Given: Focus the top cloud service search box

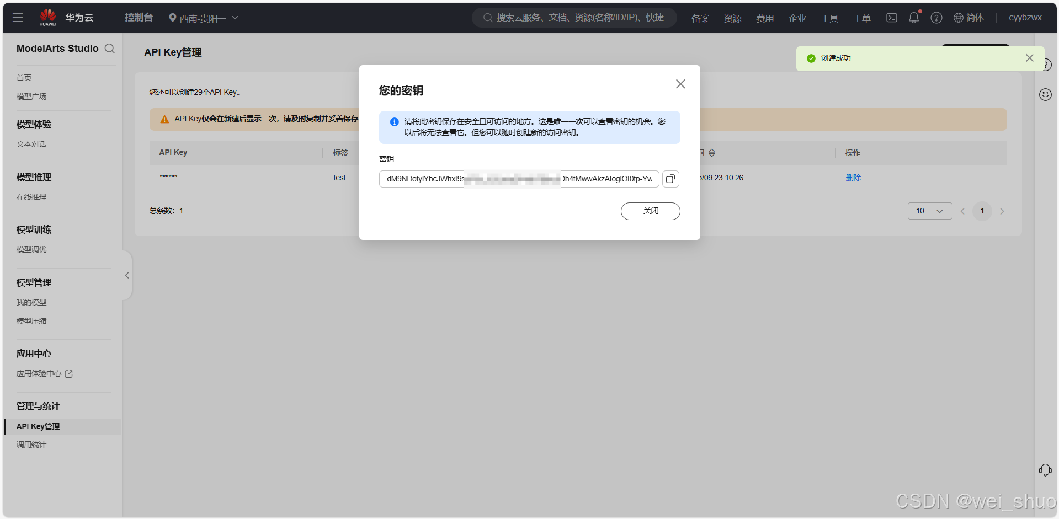Looking at the screenshot, I should [x=574, y=18].
